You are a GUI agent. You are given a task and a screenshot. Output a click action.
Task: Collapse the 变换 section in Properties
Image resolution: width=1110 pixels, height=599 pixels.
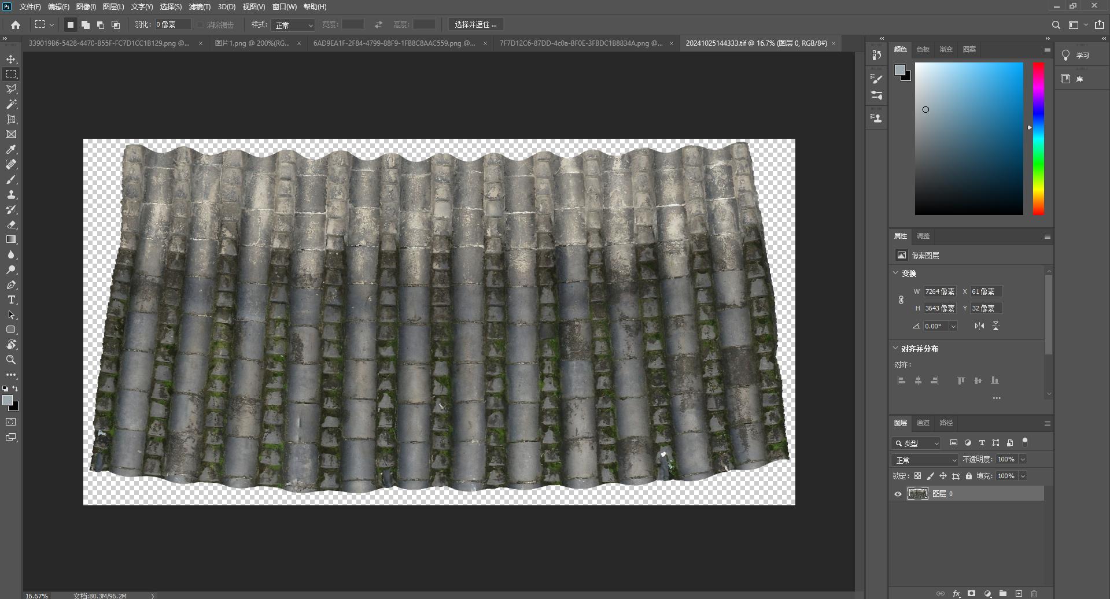pyautogui.click(x=896, y=273)
